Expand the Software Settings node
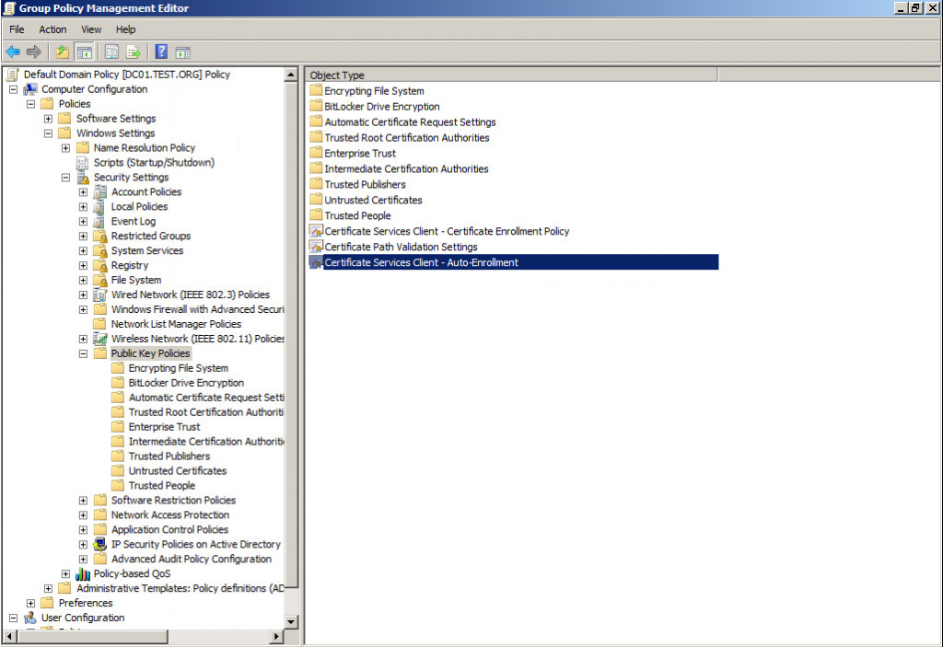Viewport: 943px width, 647px height. [x=49, y=119]
